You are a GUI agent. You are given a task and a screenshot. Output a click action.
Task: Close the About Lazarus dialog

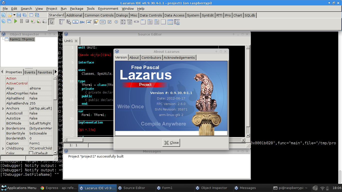(171, 143)
